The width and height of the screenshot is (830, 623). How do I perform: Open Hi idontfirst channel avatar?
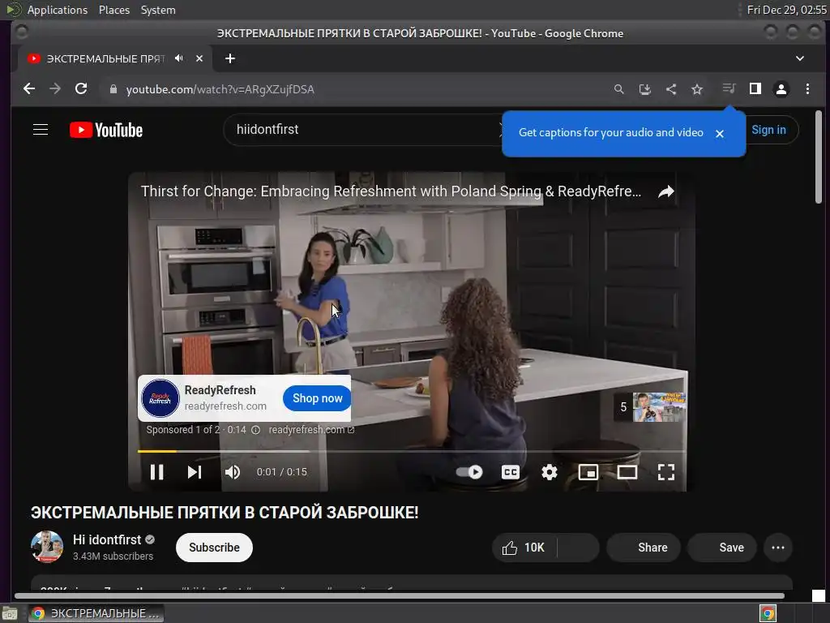(47, 547)
